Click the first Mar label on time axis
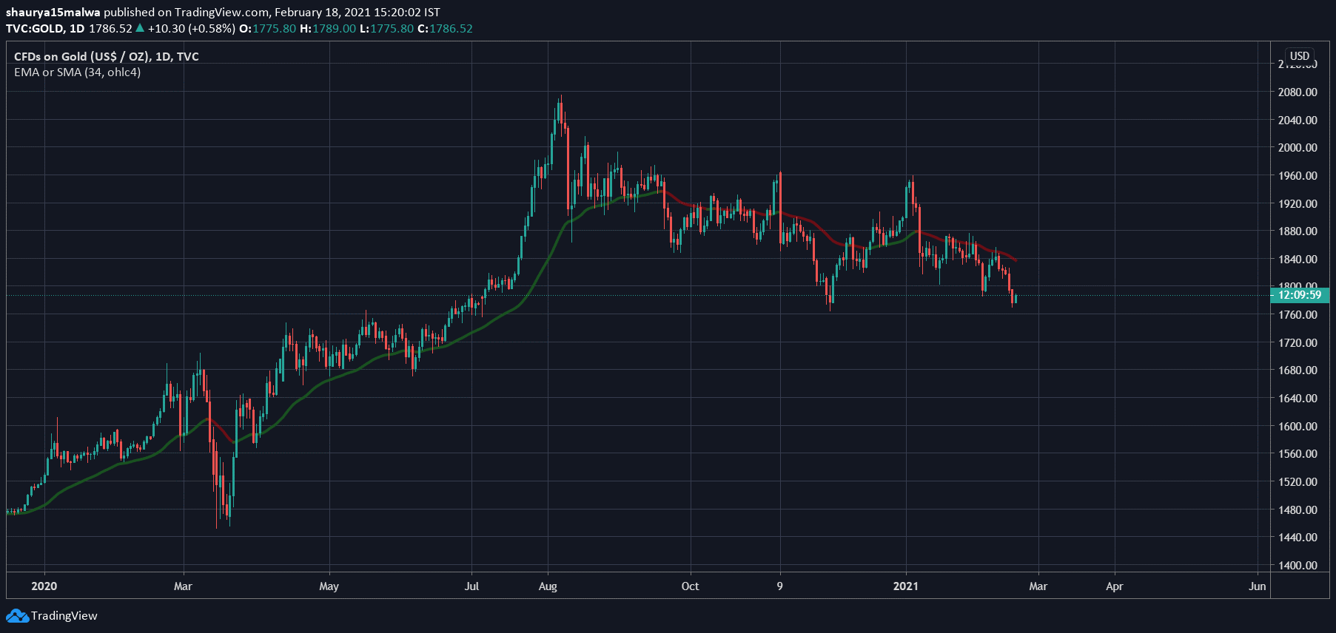Viewport: 1336px width, 633px height. 183,586
